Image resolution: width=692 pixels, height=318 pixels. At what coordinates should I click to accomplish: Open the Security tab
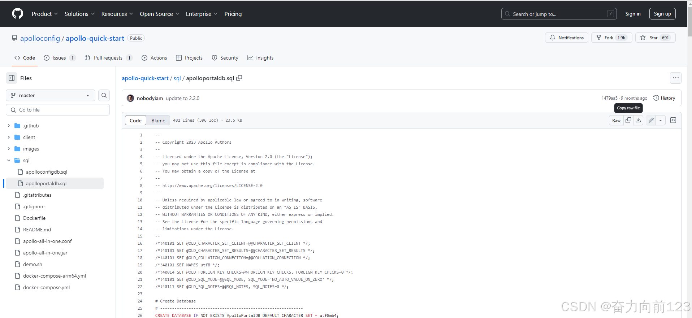pos(225,58)
